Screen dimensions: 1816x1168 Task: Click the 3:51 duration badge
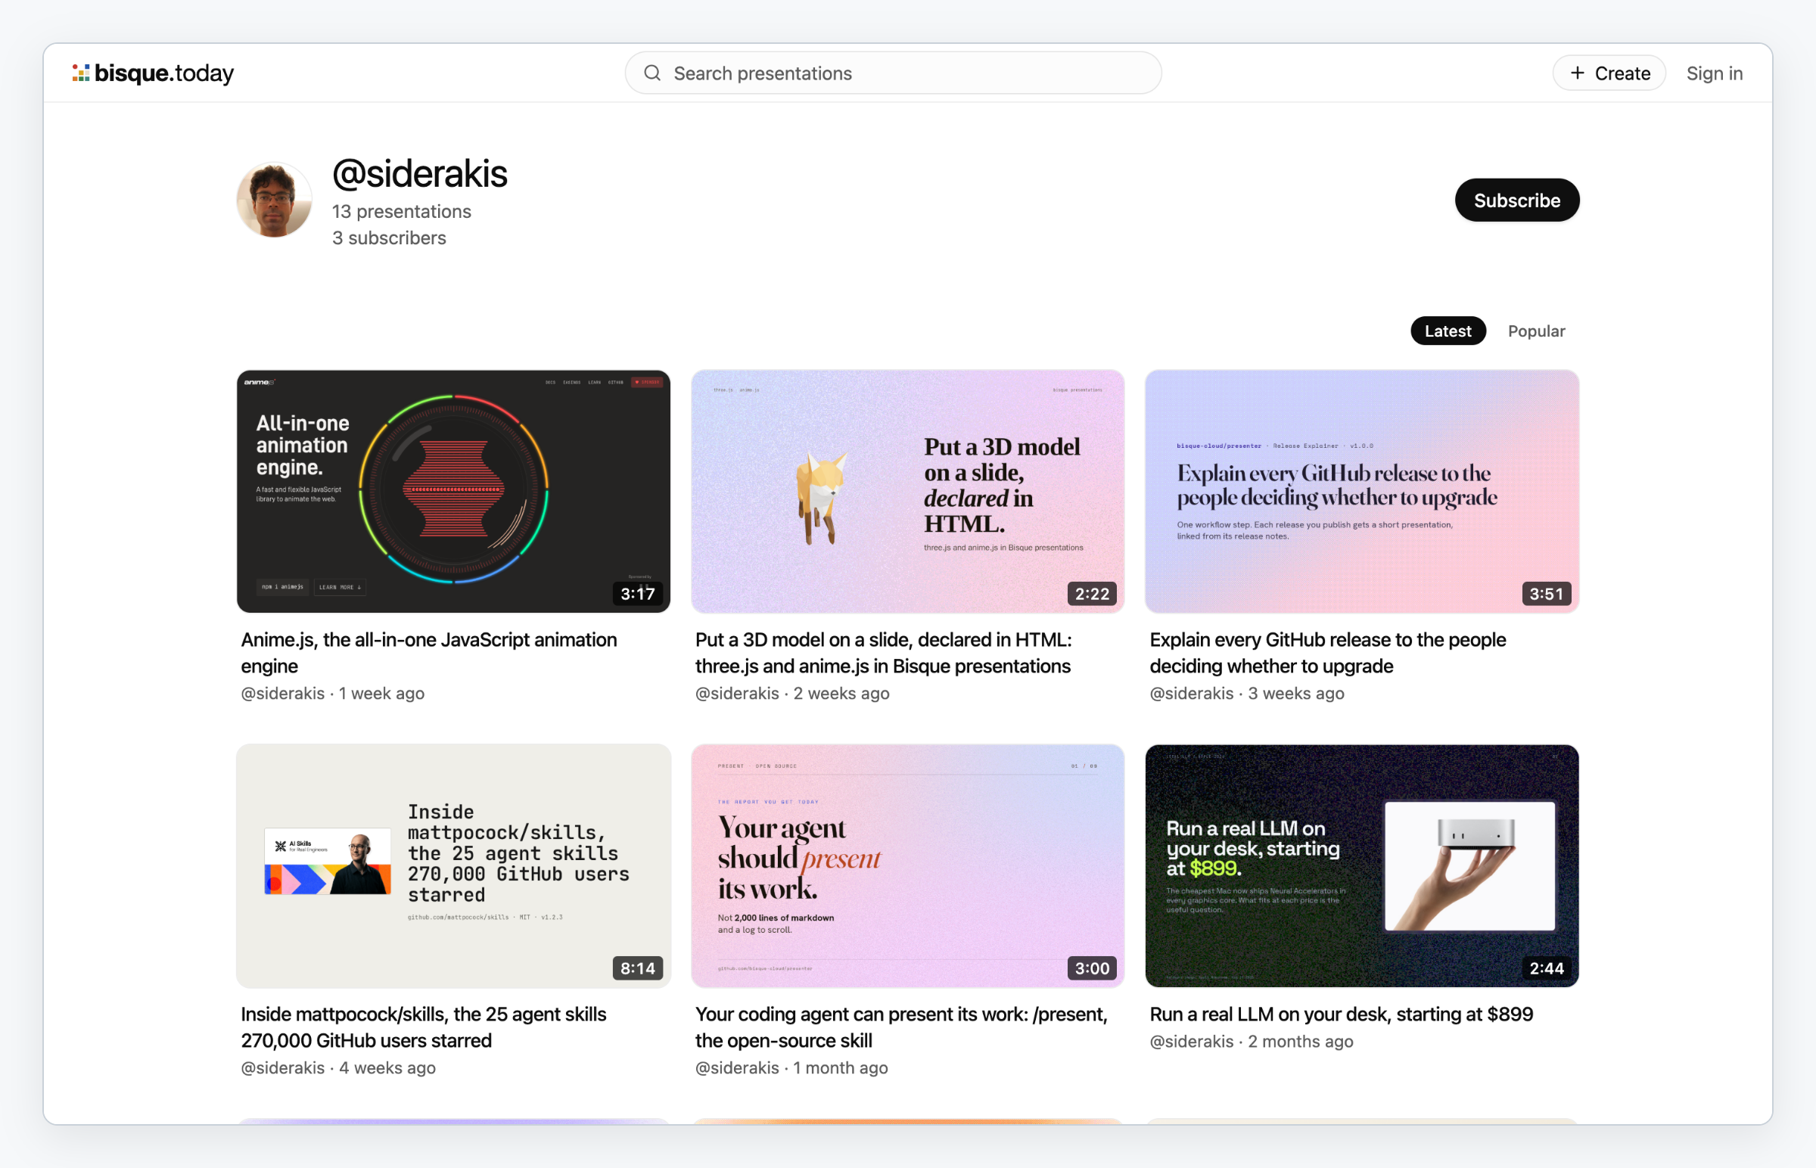(1547, 594)
